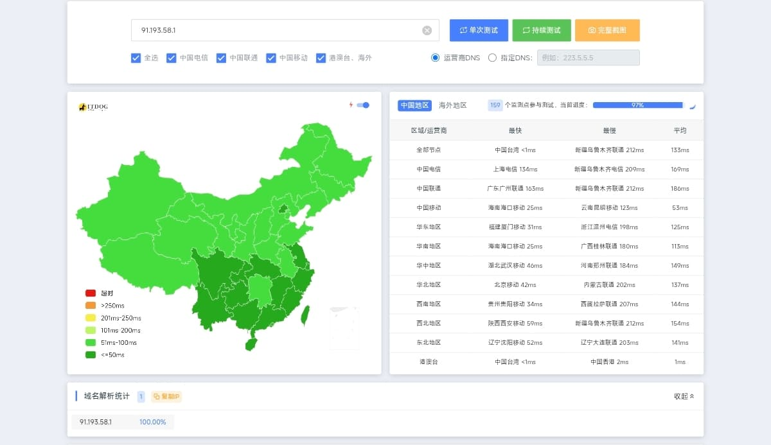Toggle the blue switch above the map
The height and width of the screenshot is (445, 771).
pos(363,105)
